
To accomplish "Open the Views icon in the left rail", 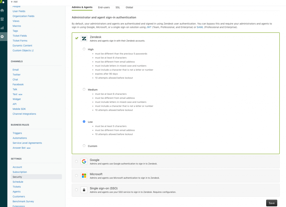I will click(2, 19).
